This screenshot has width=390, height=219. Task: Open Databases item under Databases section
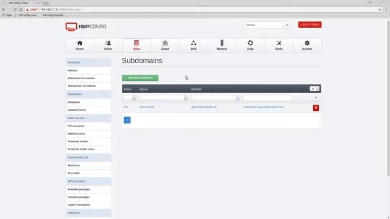[x=88, y=102]
